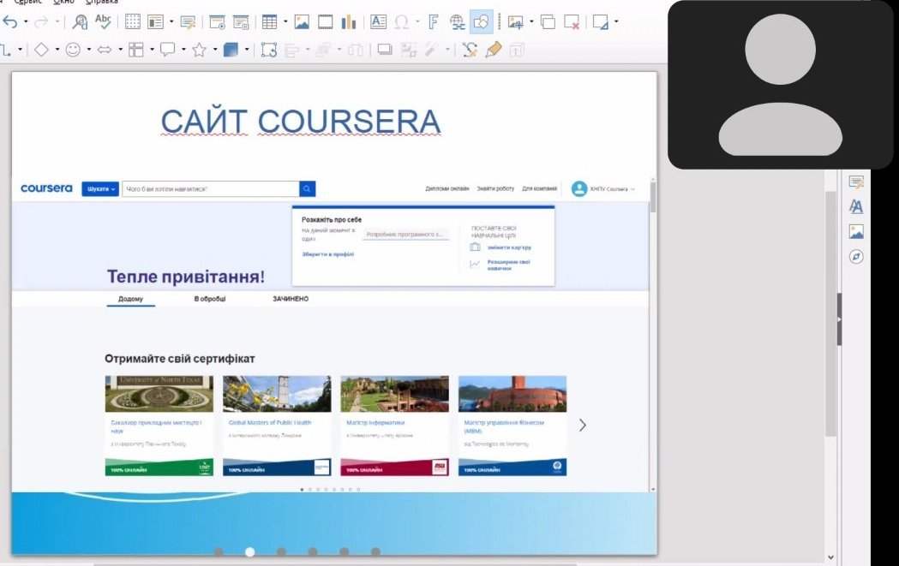Image resolution: width=899 pixels, height=566 pixels.
Task: Select the diamond basic shape tool
Action: pos(41,50)
